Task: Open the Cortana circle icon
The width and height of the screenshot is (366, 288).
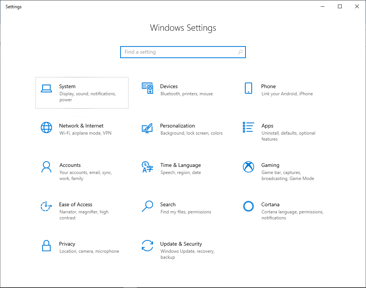Action: [248, 206]
